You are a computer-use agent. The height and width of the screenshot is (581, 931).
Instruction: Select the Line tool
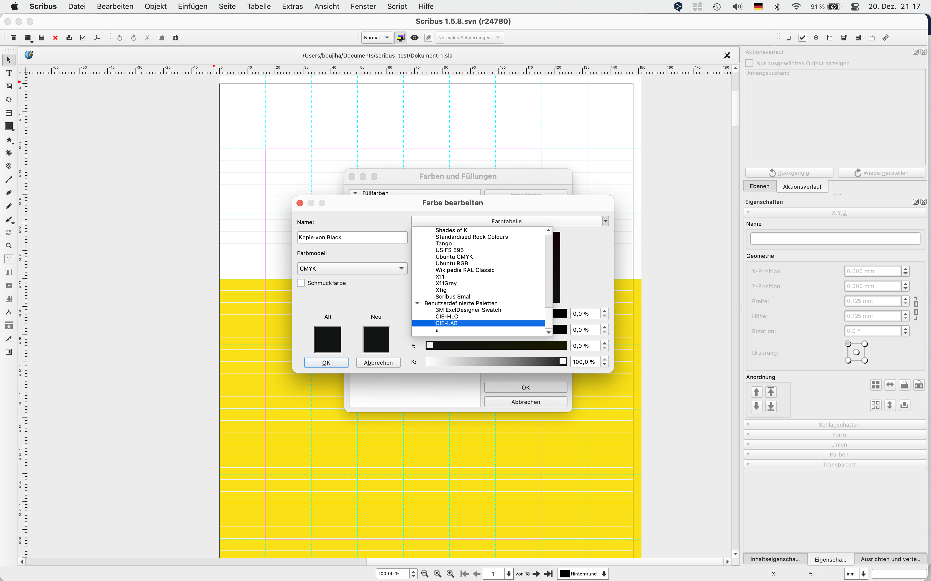[9, 180]
